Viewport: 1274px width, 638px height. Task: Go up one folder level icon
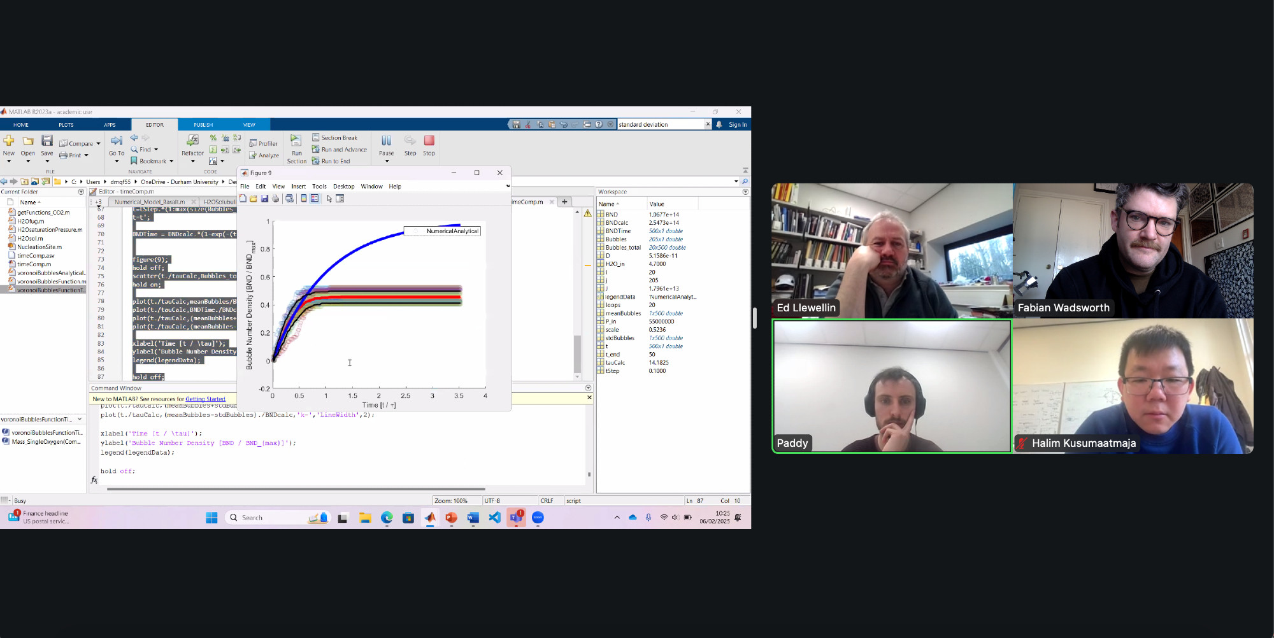coord(24,181)
